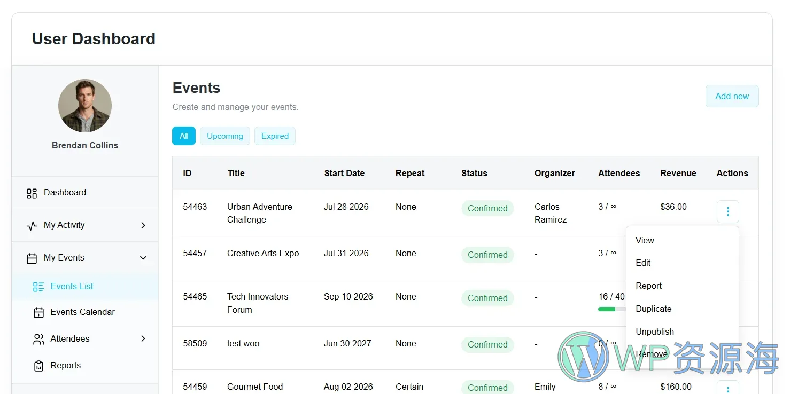Open the three-dot actions for Urban Adventure Challenge
Image resolution: width=790 pixels, height=394 pixels.
tap(727, 211)
